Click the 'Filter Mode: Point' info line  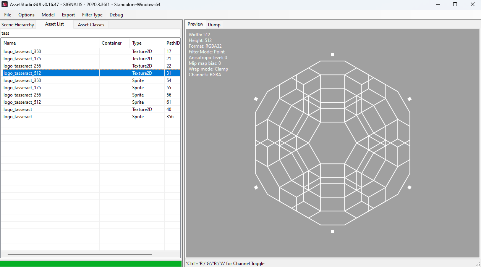click(x=207, y=52)
